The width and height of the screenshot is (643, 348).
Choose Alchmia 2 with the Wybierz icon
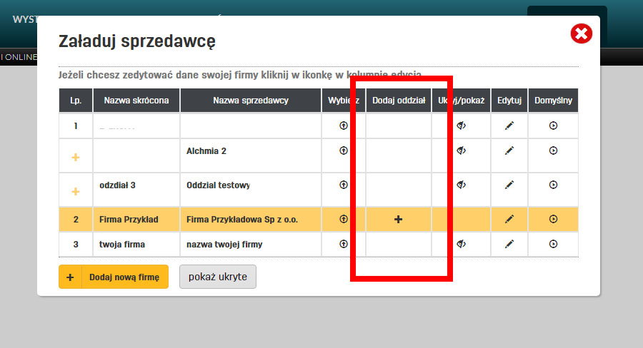pos(344,150)
